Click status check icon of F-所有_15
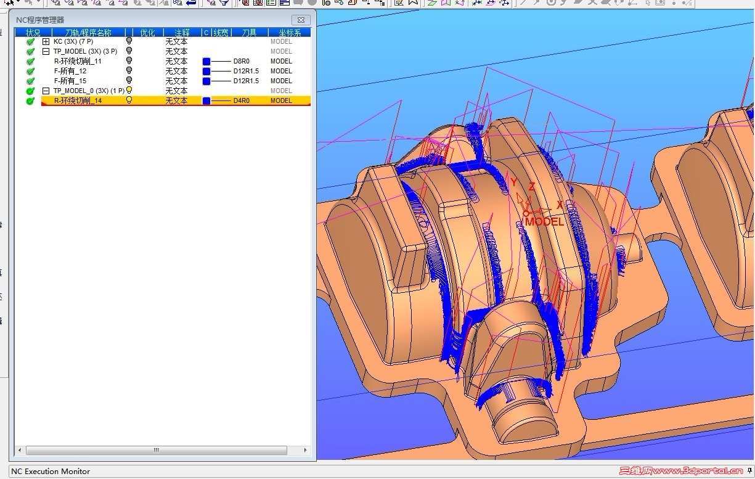The height and width of the screenshot is (479, 755). [x=30, y=81]
